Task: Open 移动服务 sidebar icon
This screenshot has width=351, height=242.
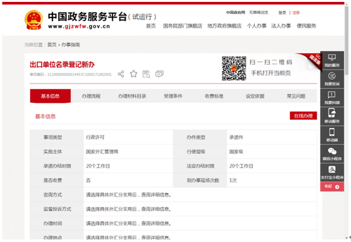Action: 332,116
